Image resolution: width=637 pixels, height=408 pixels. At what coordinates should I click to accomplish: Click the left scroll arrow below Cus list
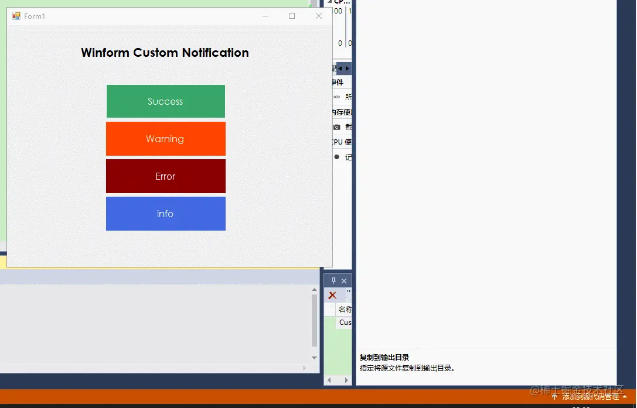click(329, 380)
